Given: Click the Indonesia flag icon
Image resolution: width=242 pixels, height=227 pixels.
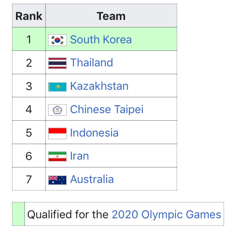Looking at the screenshot, I should click(57, 133).
